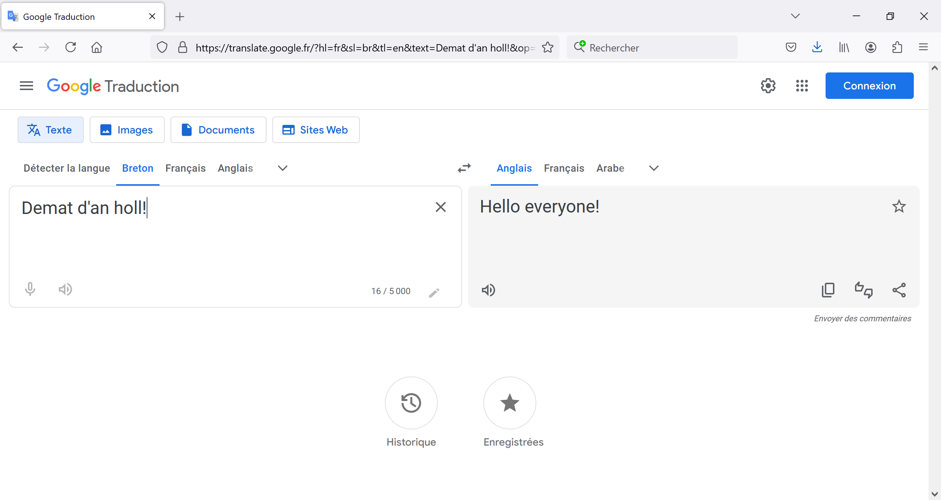The image size is (941, 500).
Task: Open translation settings gear icon
Action: coord(768,86)
